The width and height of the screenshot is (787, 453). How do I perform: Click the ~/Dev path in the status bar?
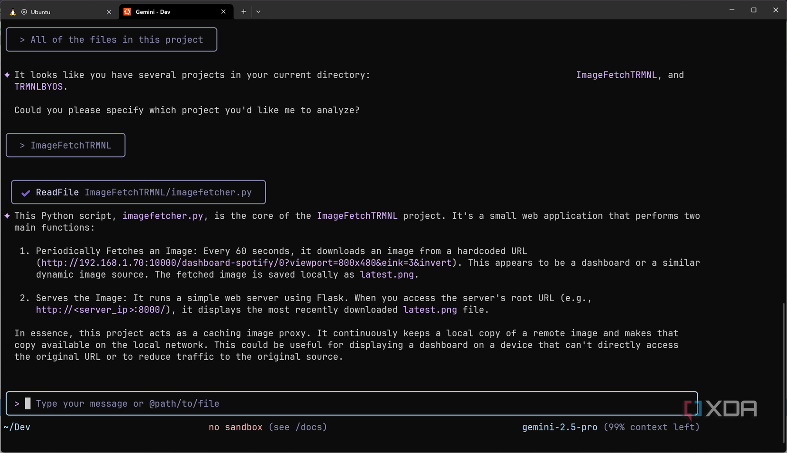pyautogui.click(x=17, y=427)
